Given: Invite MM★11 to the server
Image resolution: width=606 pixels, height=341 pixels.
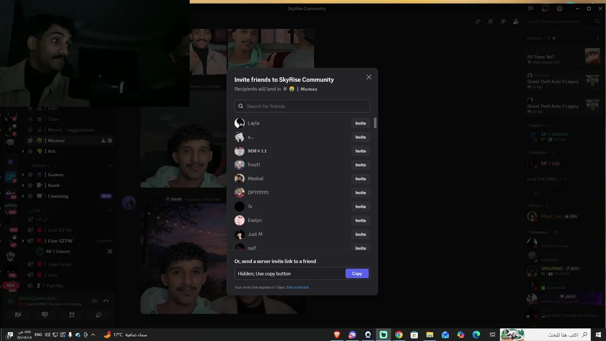Looking at the screenshot, I should (361, 151).
